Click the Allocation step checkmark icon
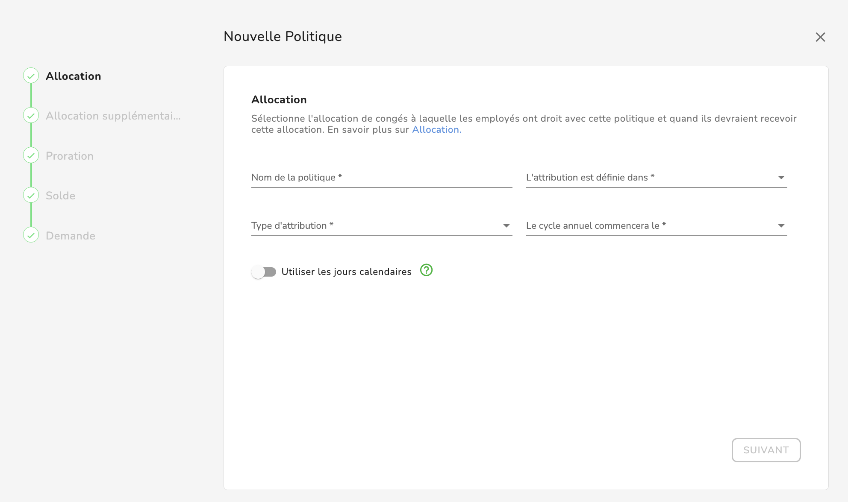Screen dimensions: 848x502 click(x=31, y=76)
